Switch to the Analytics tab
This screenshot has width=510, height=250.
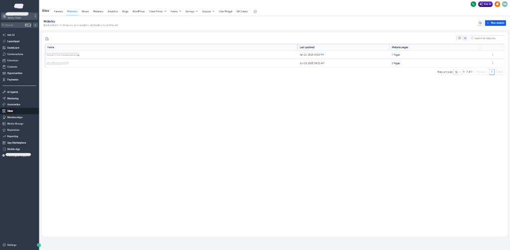113,11
